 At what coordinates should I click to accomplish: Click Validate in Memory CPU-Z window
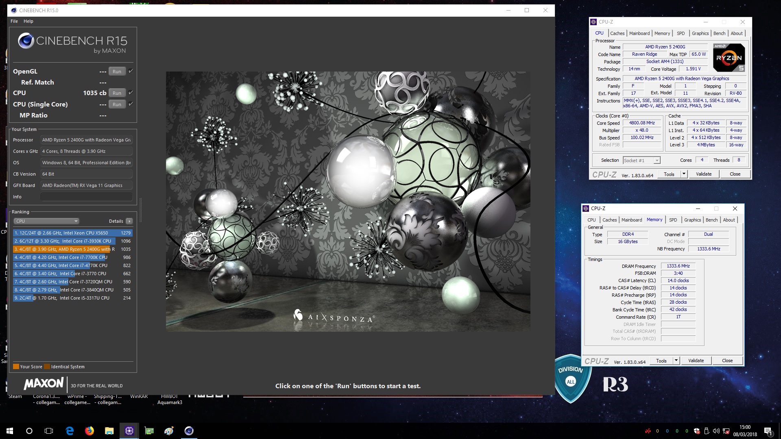pyautogui.click(x=696, y=361)
